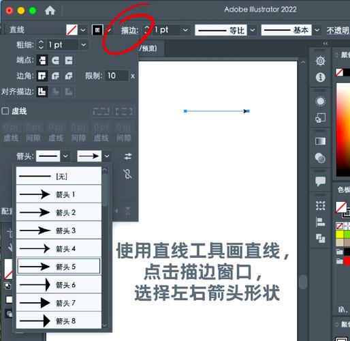Open the Graphic Styles panel icon
Viewport: 350px width, 341px height.
point(320,118)
